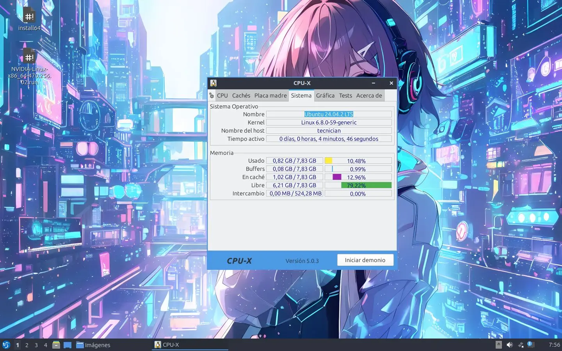
Task: Click the Nombre label in Sistema Operativo
Action: pos(254,114)
